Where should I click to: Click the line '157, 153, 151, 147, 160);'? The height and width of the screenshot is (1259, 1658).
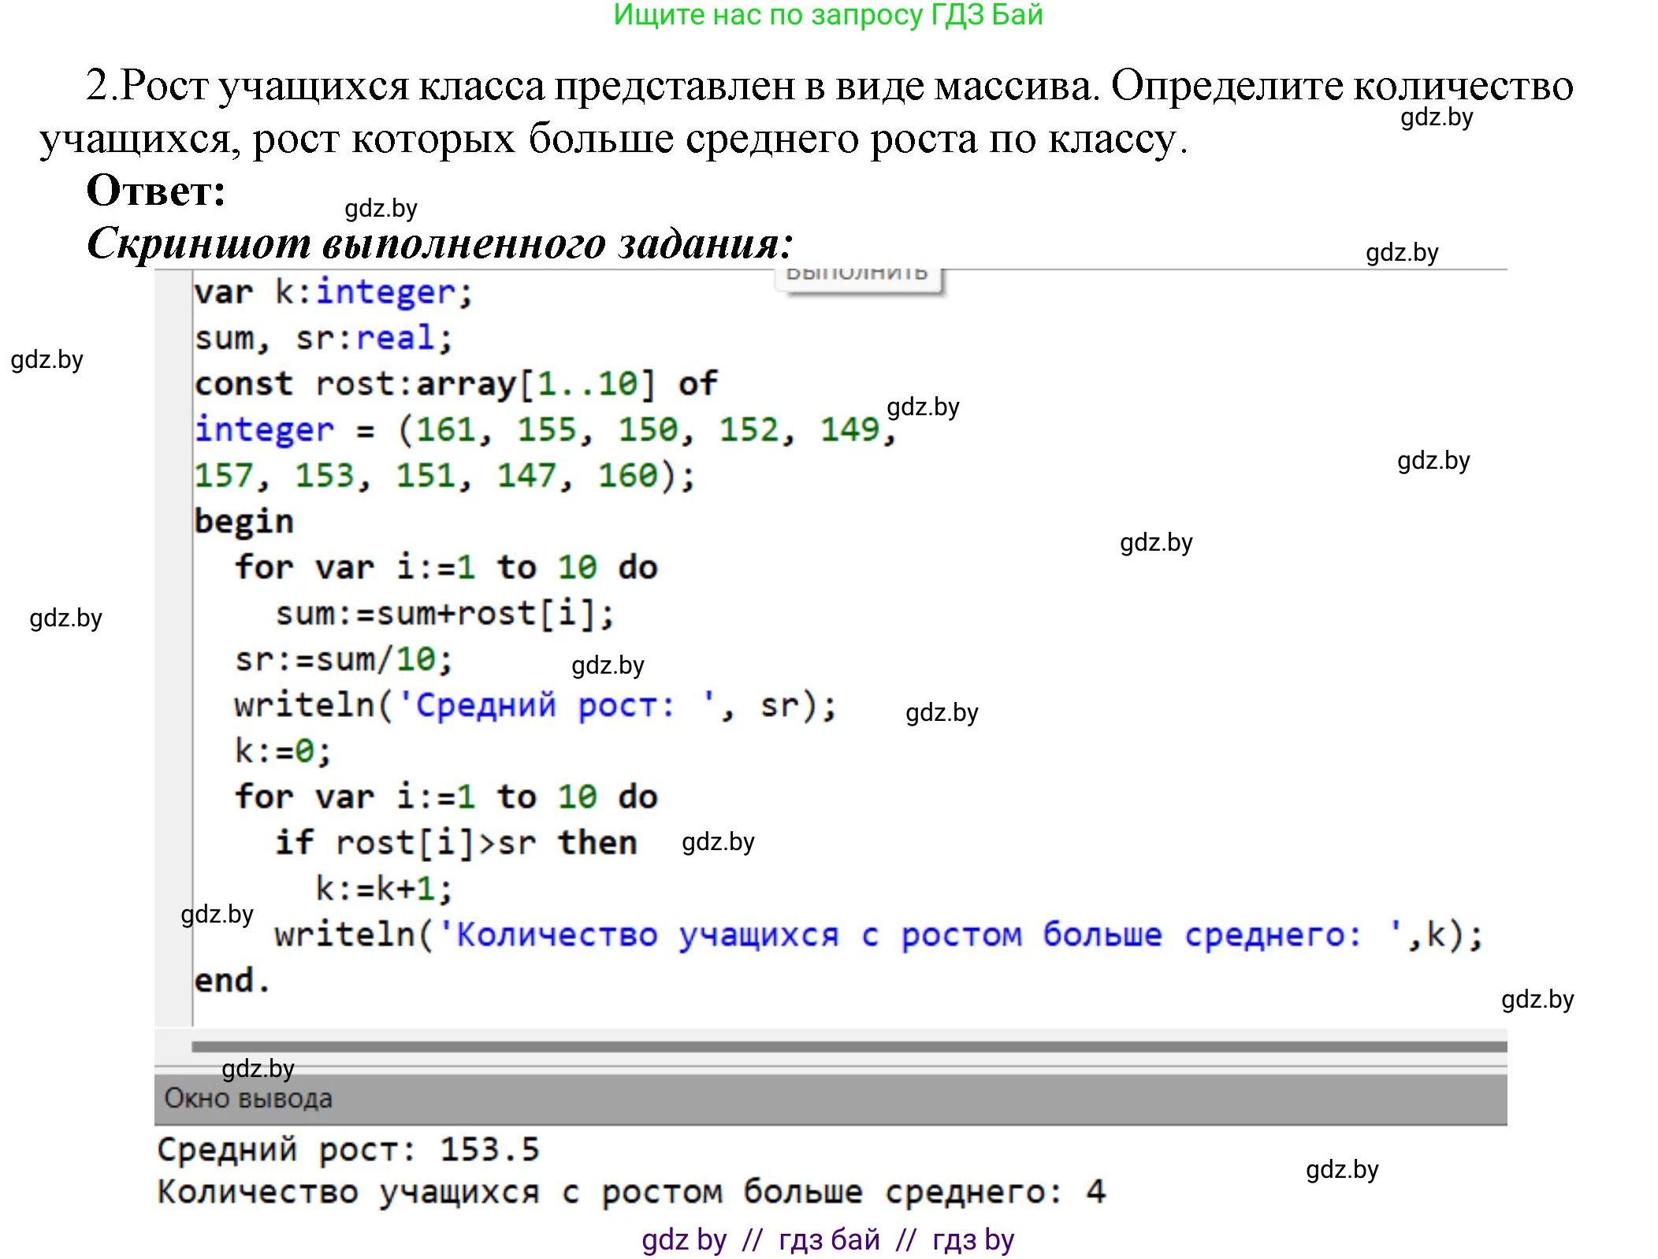tap(444, 476)
